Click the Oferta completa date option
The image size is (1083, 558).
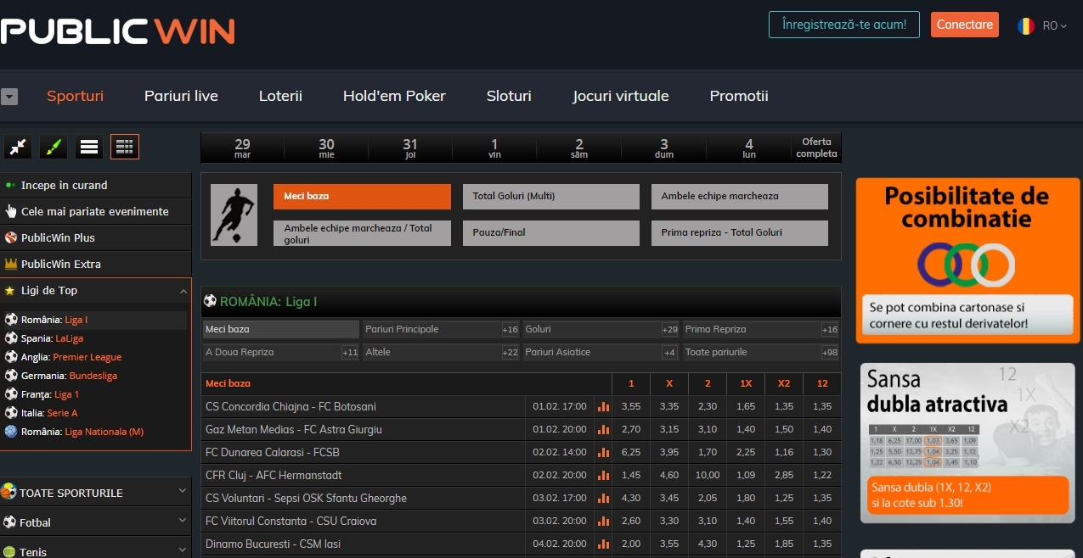[x=816, y=148]
